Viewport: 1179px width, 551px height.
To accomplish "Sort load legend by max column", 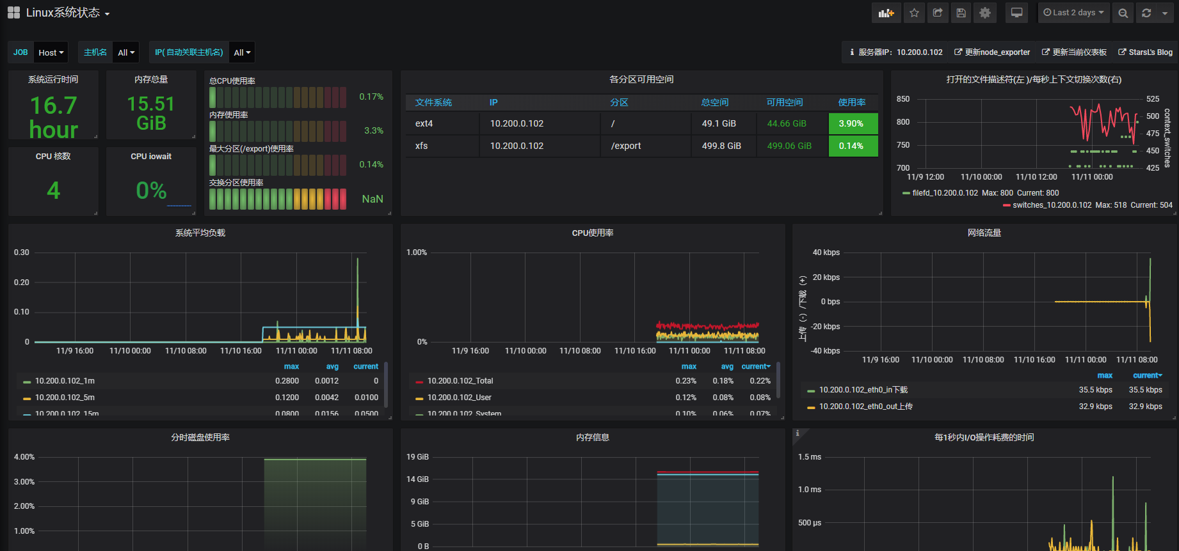I will (291, 367).
